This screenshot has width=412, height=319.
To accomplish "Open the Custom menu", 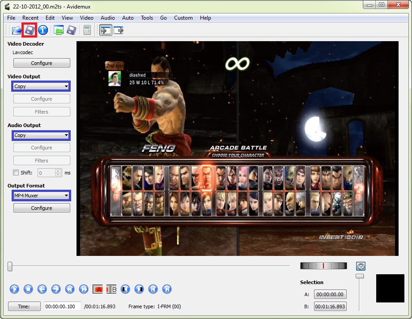I will point(183,18).
